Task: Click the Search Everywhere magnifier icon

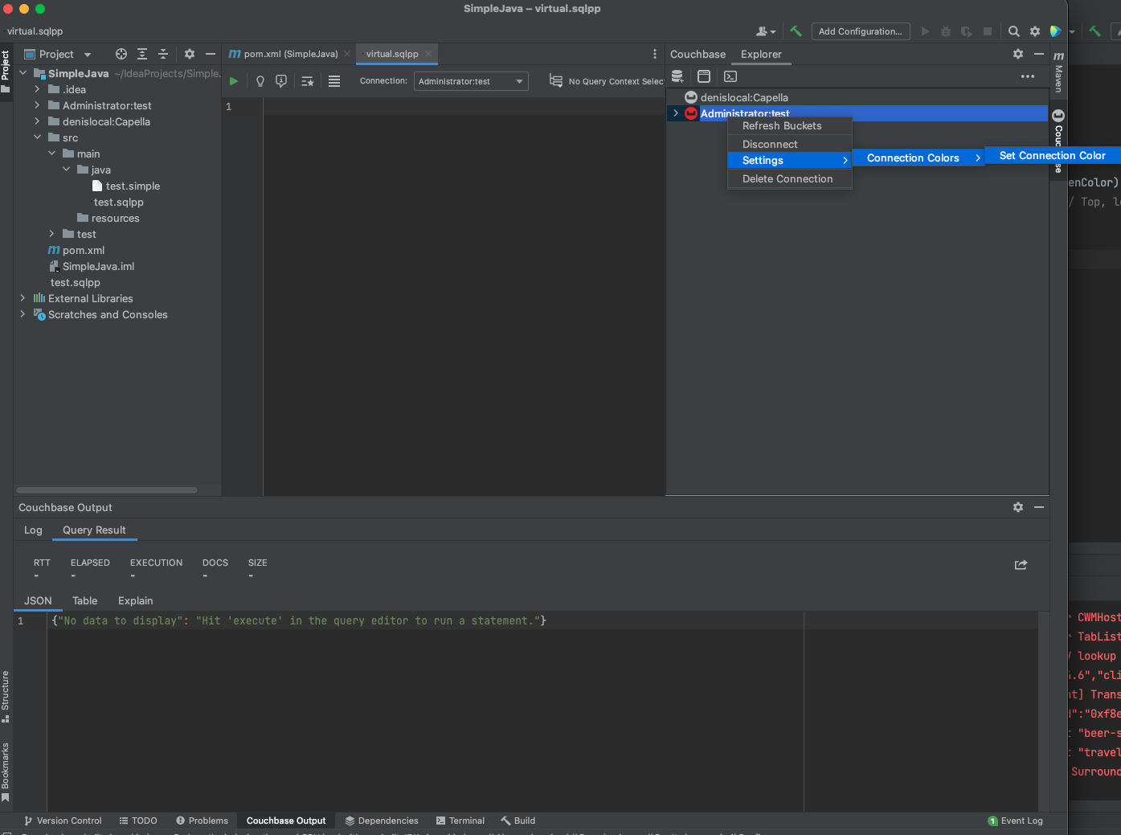Action: (1014, 31)
